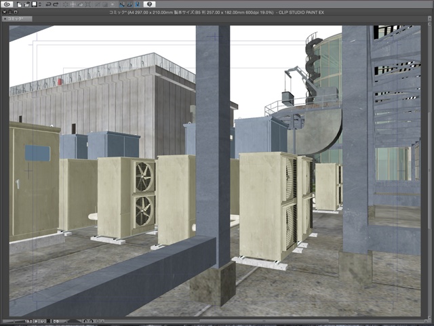This screenshot has width=434, height=326.
Task: Open CLIP STUDIO help question mark
Action: tap(149, 4)
